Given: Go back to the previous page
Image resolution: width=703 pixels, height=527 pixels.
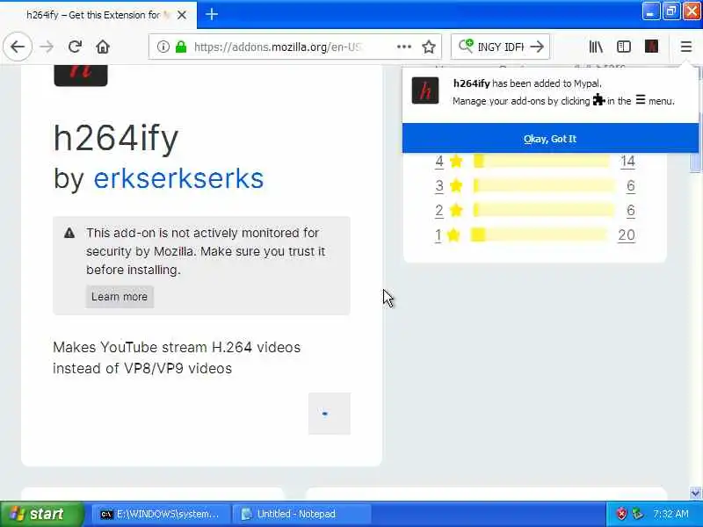Looking at the screenshot, I should click(x=18, y=47).
